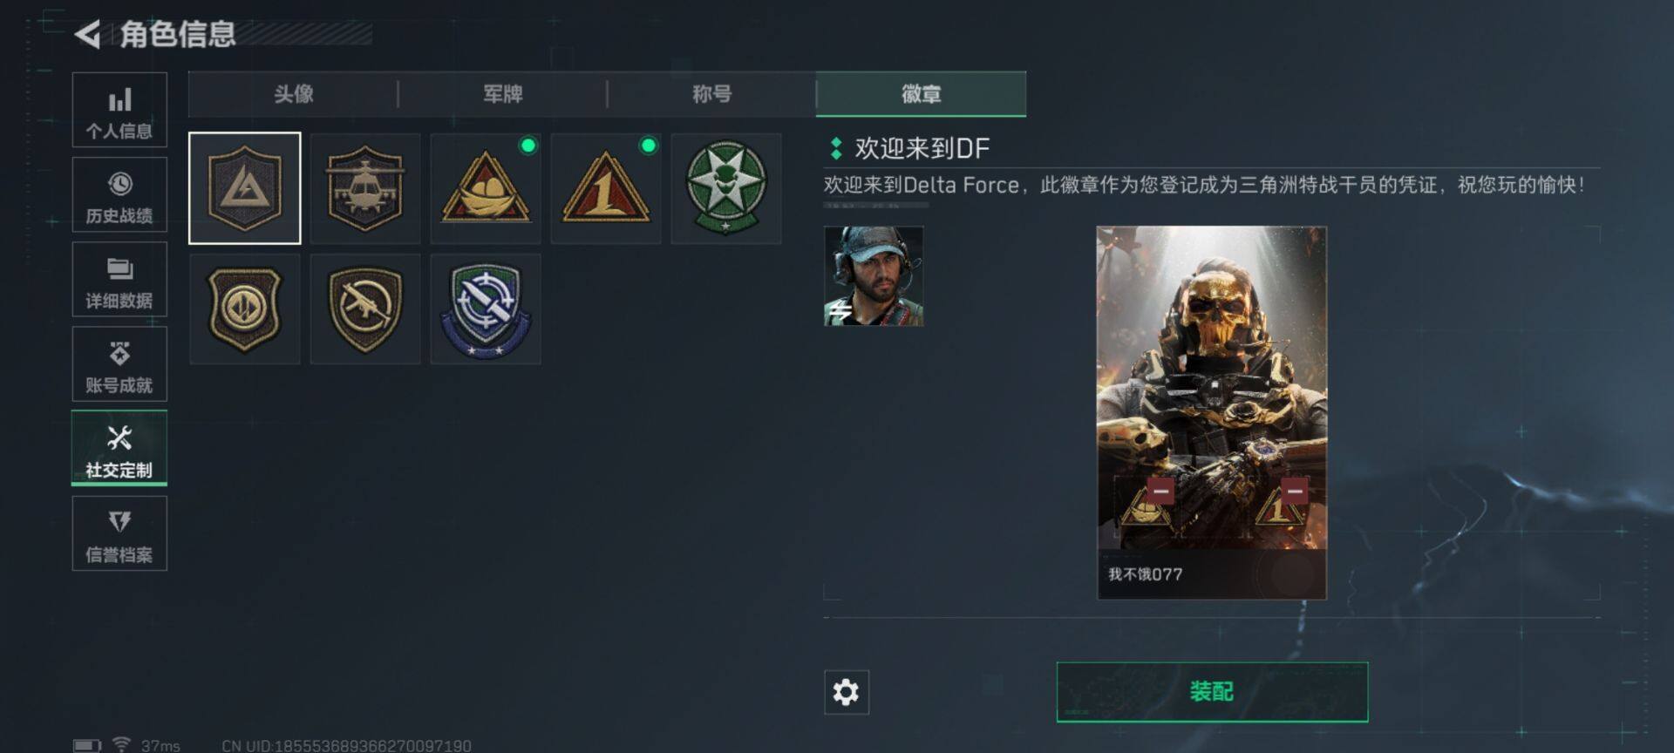Select the helicopter badge
Image resolution: width=1674 pixels, height=753 pixels.
point(365,188)
